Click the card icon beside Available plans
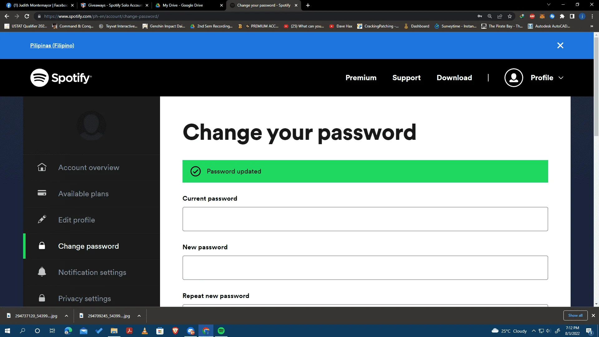Image resolution: width=599 pixels, height=337 pixels. [x=42, y=193]
